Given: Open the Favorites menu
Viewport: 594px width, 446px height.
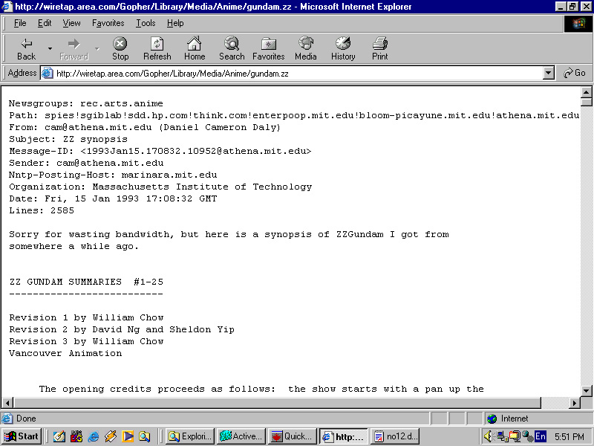Looking at the screenshot, I should [x=108, y=23].
